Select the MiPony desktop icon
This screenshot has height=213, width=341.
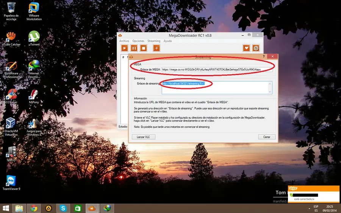click(x=34, y=96)
